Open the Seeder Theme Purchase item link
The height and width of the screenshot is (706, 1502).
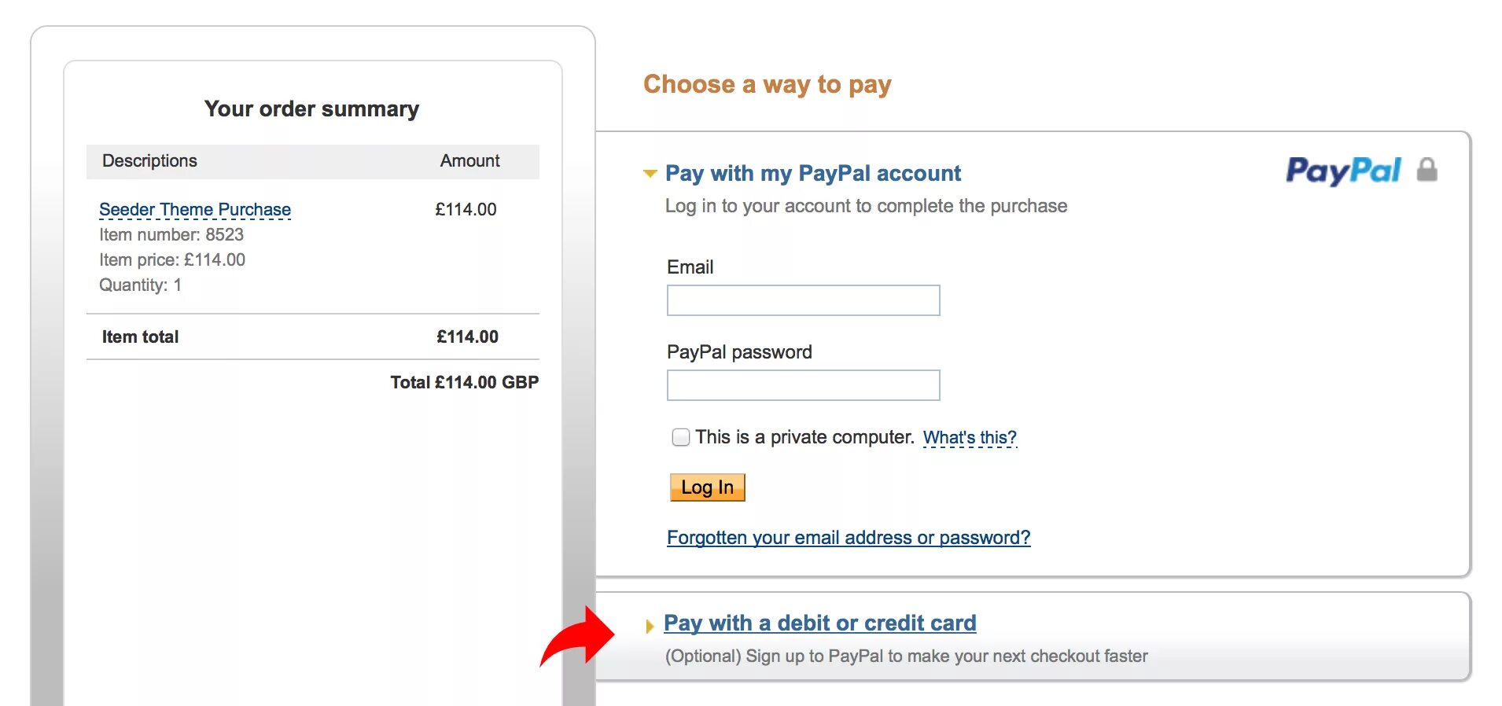coord(194,210)
